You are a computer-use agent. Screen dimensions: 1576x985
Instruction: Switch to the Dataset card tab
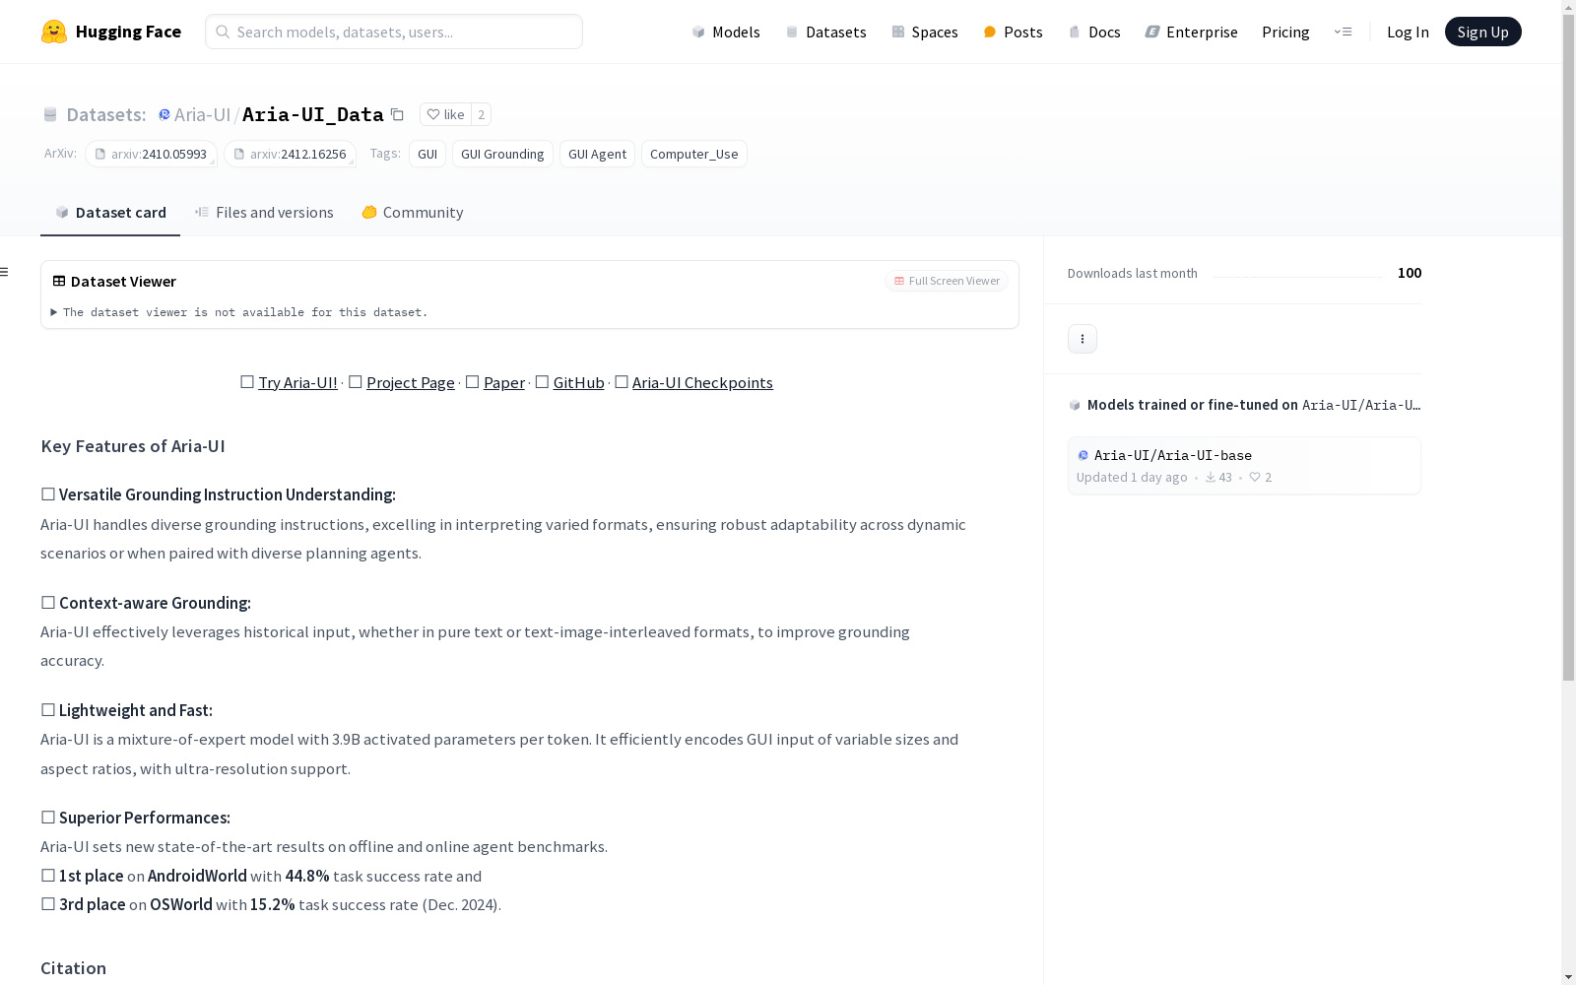tap(110, 212)
